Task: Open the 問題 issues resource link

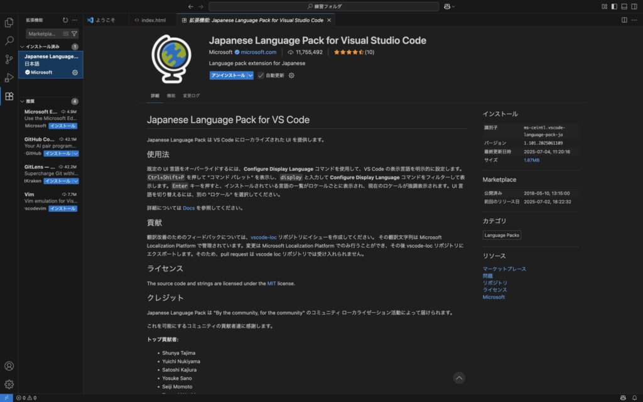Action: click(487, 276)
